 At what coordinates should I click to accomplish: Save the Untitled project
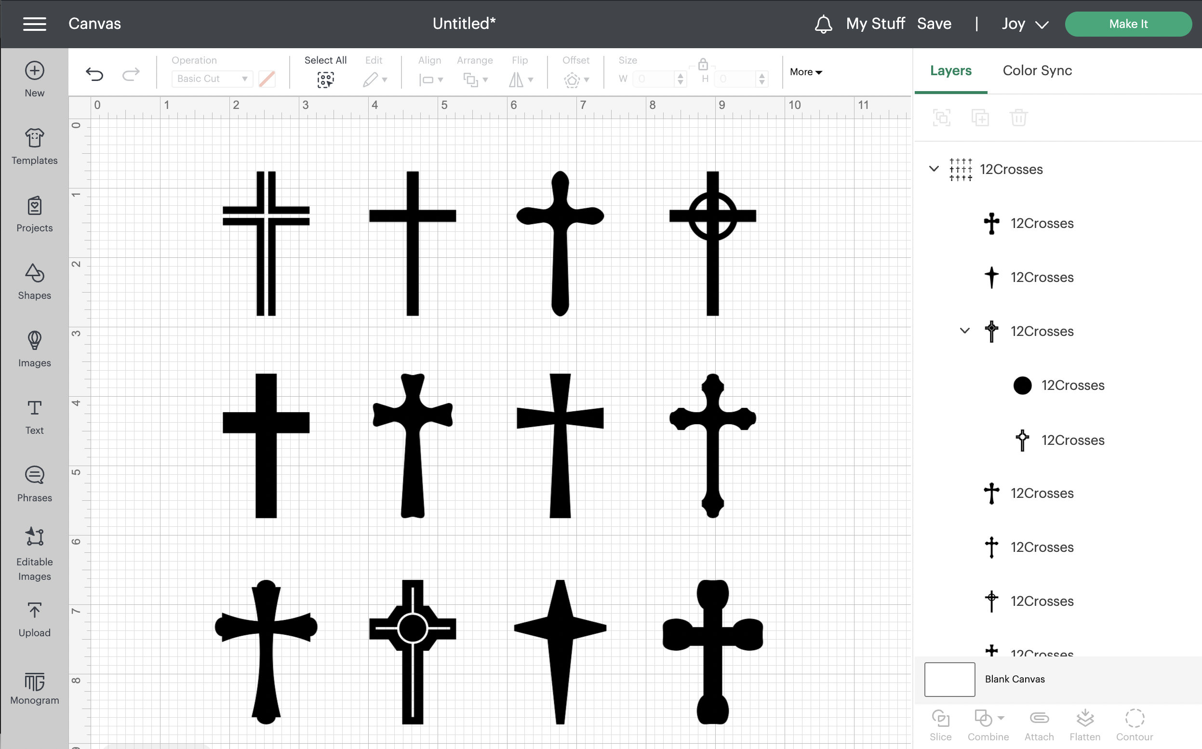tap(934, 23)
